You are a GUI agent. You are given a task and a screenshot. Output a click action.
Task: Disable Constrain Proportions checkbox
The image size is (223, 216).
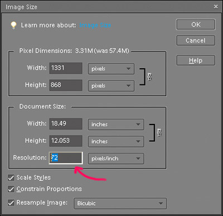(x=11, y=189)
